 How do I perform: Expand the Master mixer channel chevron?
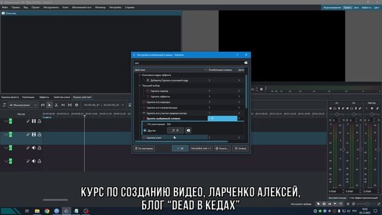tap(366, 108)
